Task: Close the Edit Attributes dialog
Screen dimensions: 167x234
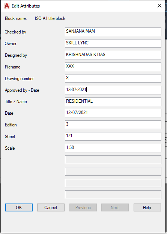Action: (159, 6)
